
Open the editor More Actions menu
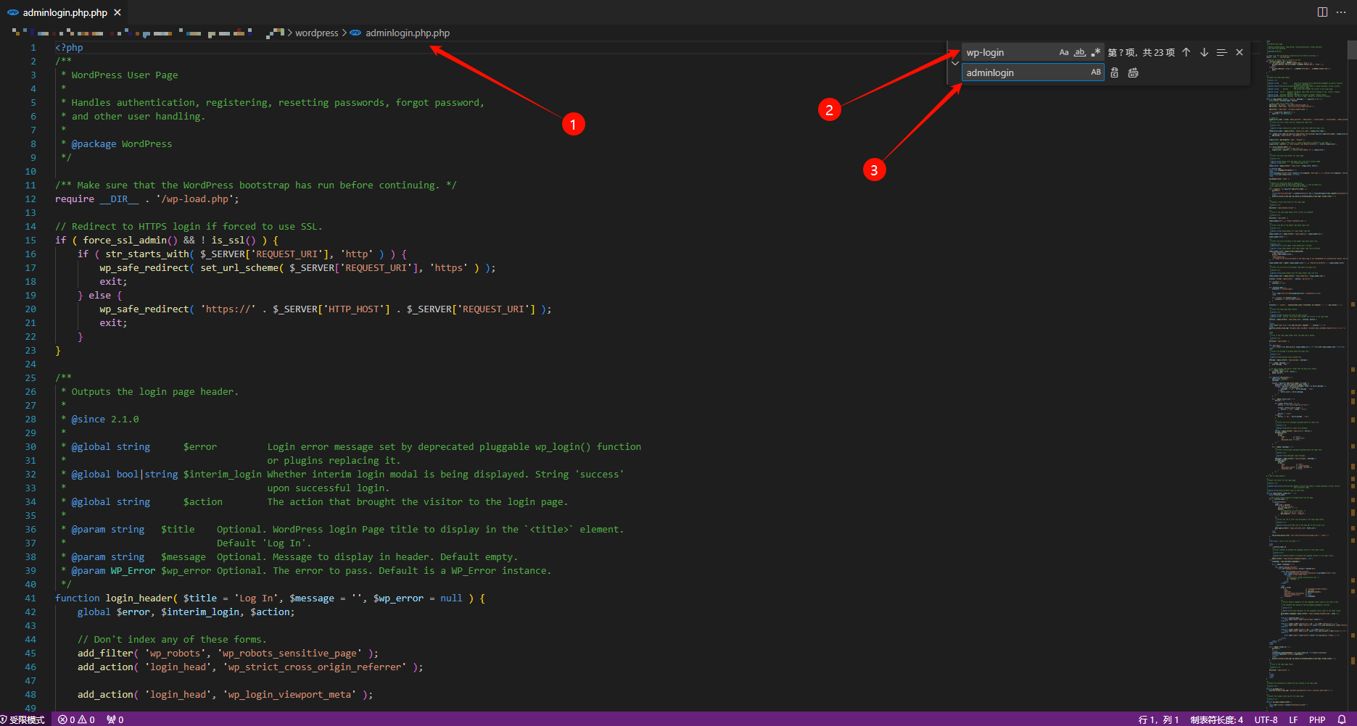click(x=1341, y=12)
